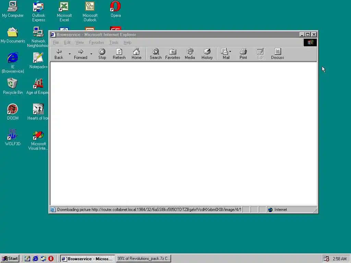The height and width of the screenshot is (263, 351).
Task: Select the Hearts of Iron shortcut
Action: pyautogui.click(x=38, y=112)
